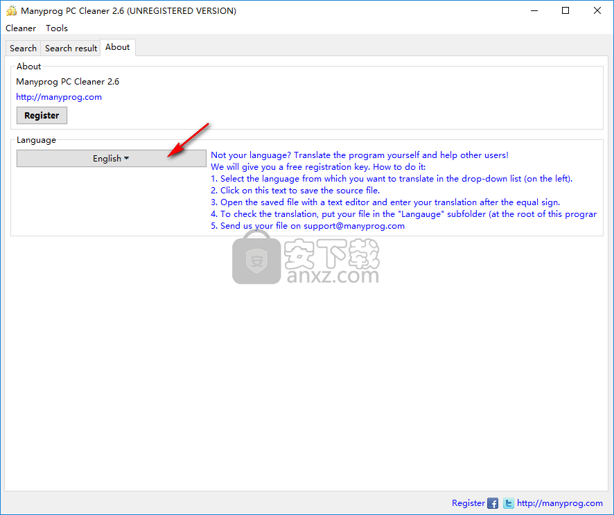Image resolution: width=614 pixels, height=515 pixels.
Task: Close the Manyprog PC Cleaner window
Action: click(597, 10)
